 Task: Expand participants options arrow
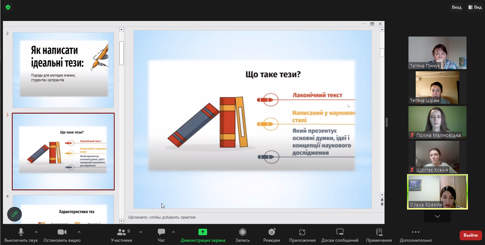(141, 232)
